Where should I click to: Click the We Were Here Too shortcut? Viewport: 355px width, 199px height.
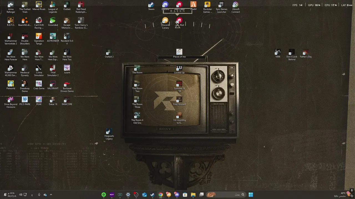(67, 55)
